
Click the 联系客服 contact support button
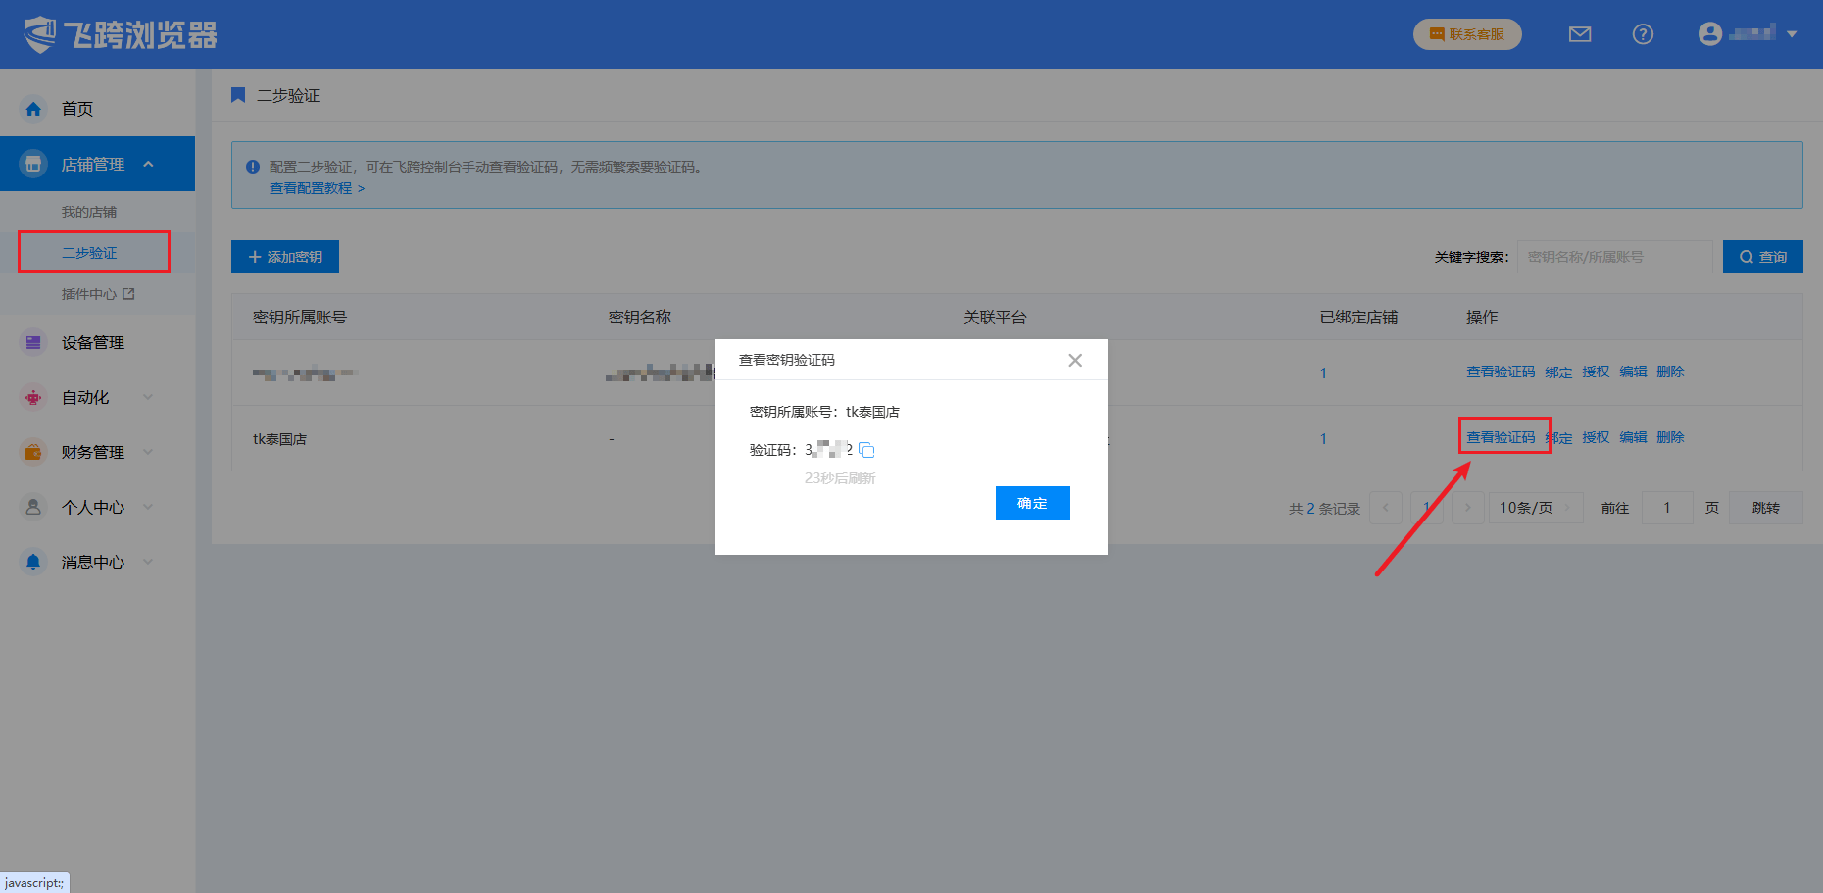click(x=1467, y=34)
